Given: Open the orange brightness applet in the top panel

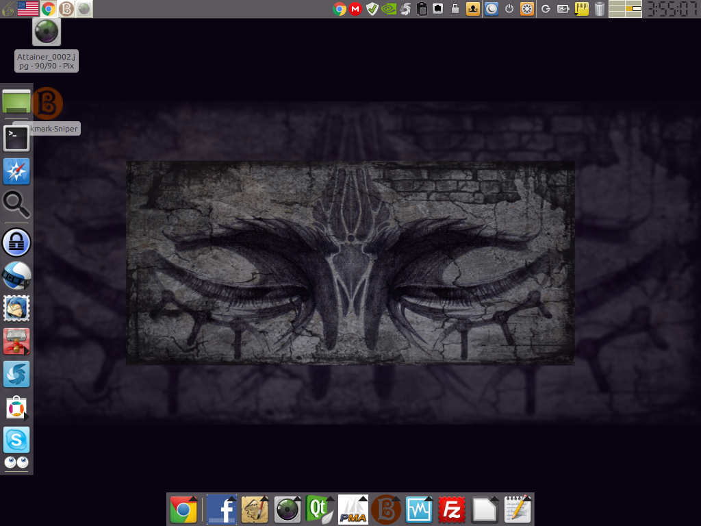Looking at the screenshot, I should tap(527, 8).
